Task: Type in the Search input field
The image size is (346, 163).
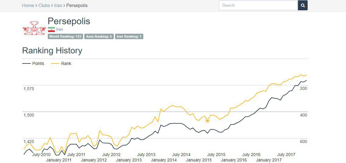Action: (x=258, y=5)
